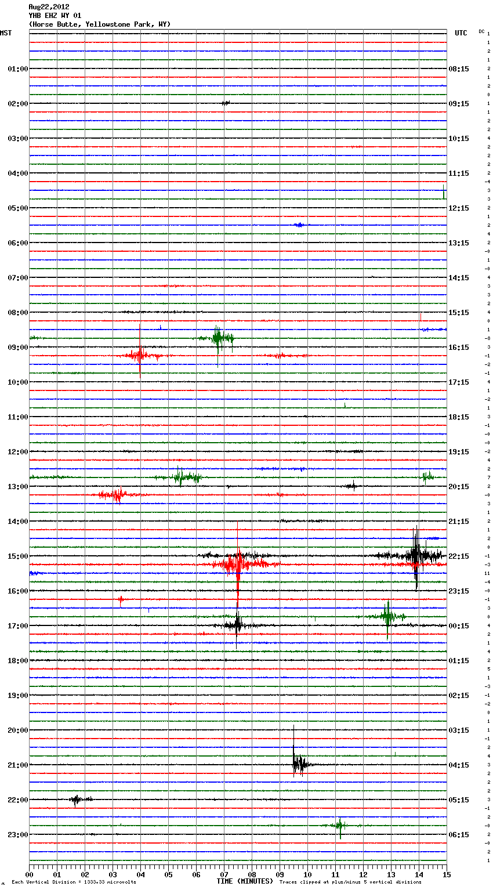Click the 05 minute tick label
This screenshot has width=493, height=890.
click(168, 874)
